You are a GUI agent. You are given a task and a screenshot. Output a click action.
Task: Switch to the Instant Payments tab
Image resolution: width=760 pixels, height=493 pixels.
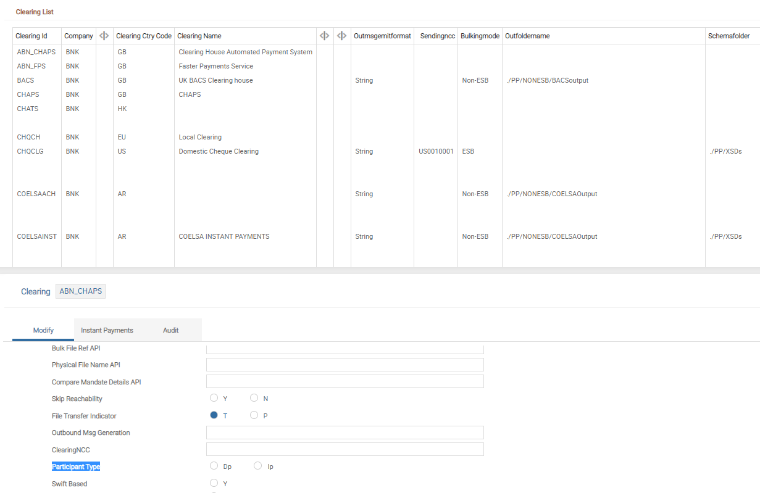pyautogui.click(x=107, y=330)
